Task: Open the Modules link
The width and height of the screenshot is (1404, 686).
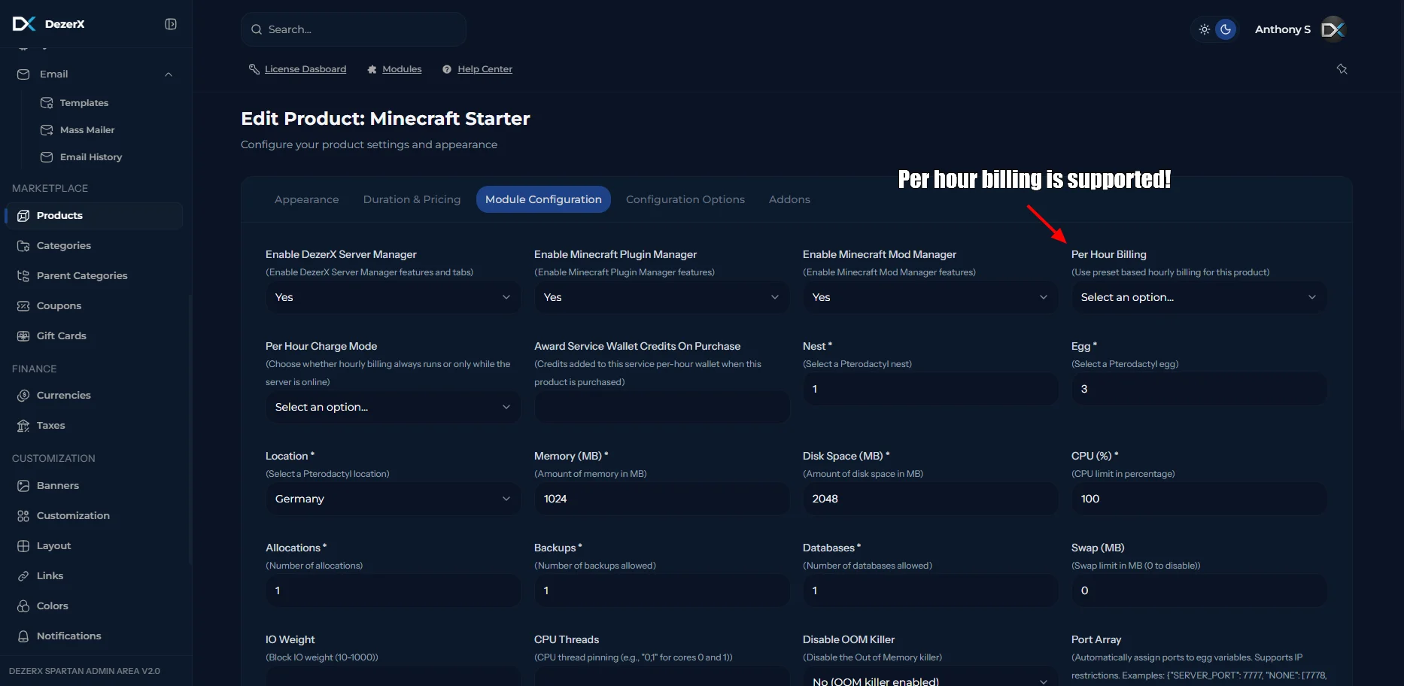Action: (x=402, y=69)
